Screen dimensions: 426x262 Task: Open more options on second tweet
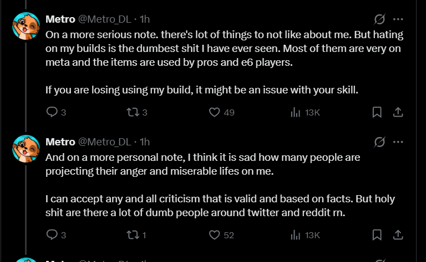click(398, 142)
